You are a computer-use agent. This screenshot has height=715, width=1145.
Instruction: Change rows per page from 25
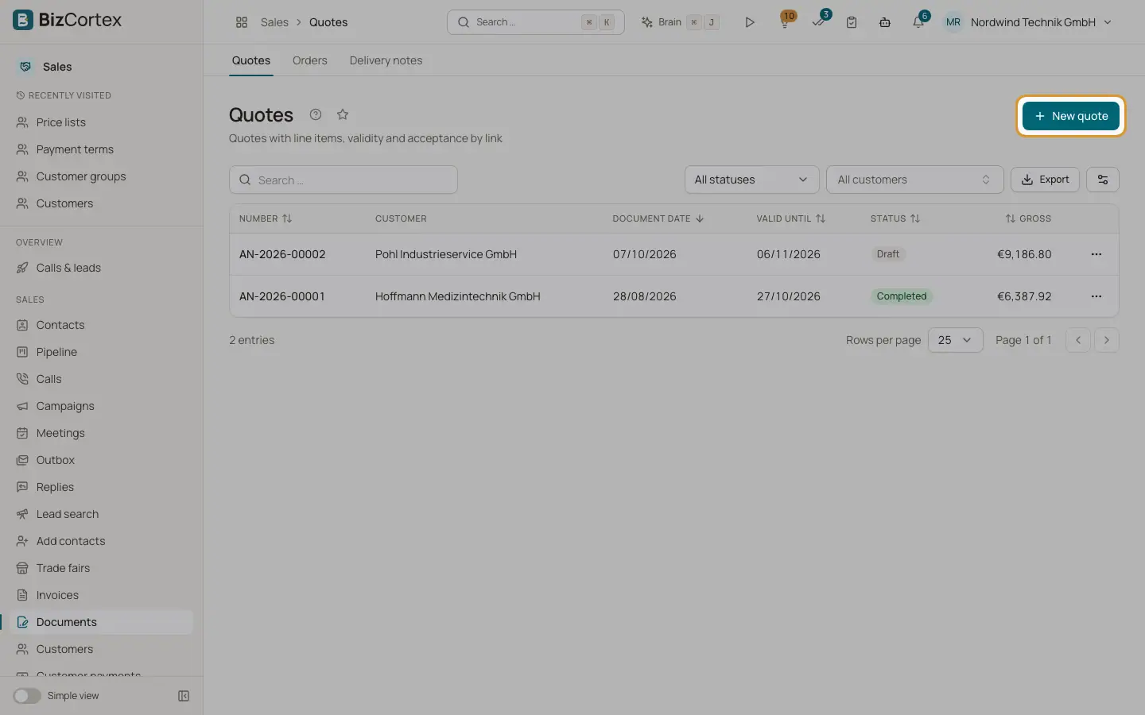[955, 340]
